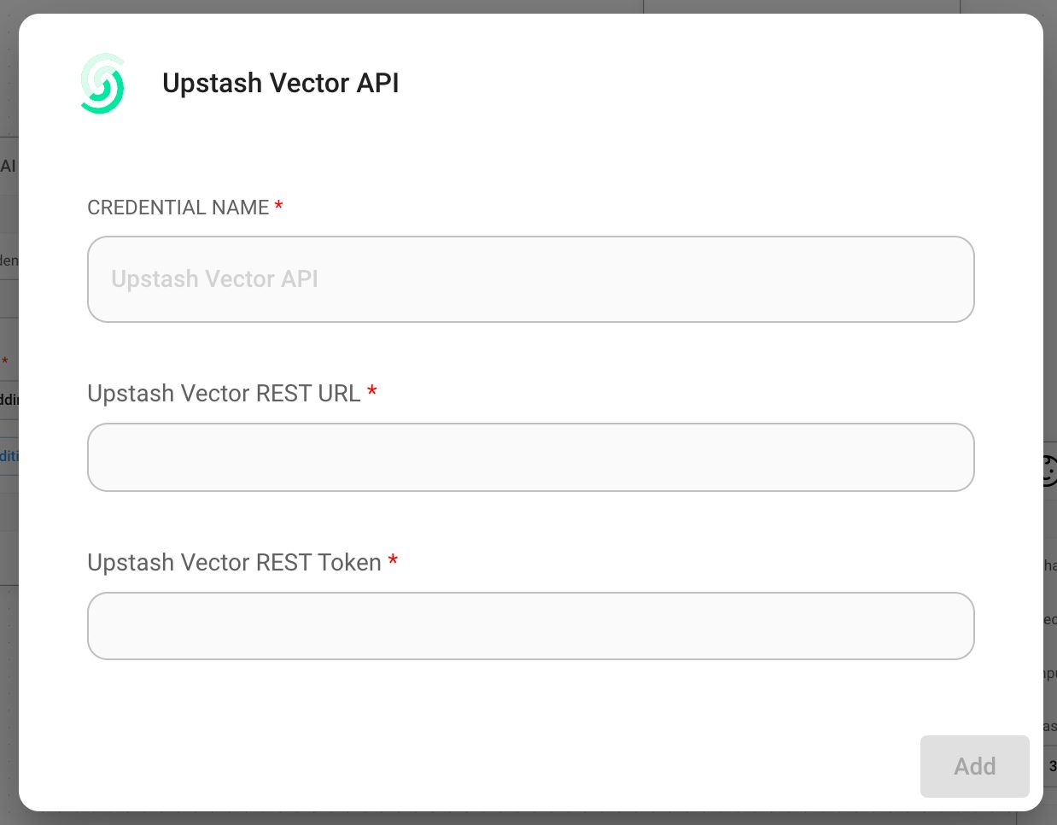Click the "ha" text under the smiley icon

point(1049,565)
